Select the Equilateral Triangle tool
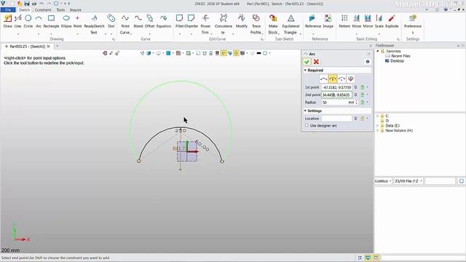Screen dimensions: 466x262 click(x=291, y=25)
